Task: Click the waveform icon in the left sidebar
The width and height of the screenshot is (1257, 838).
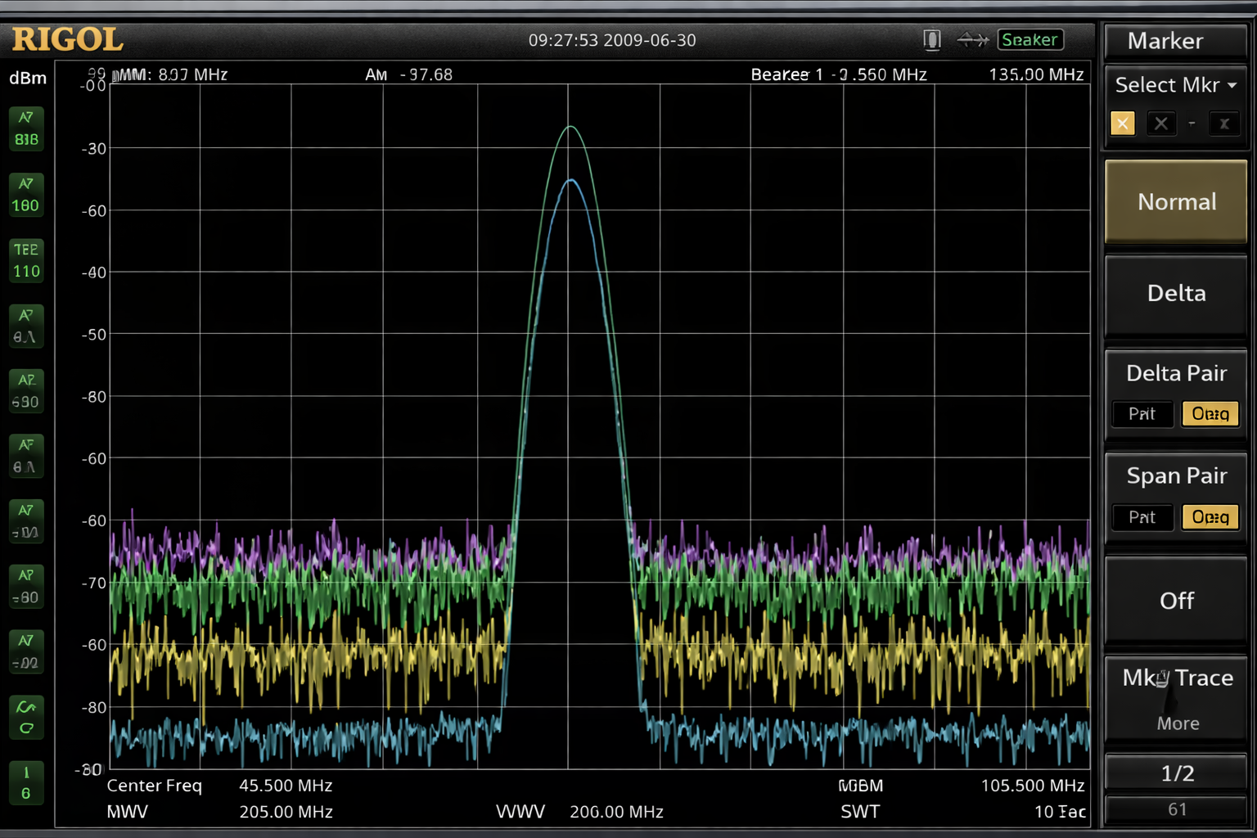Action: [x=26, y=717]
